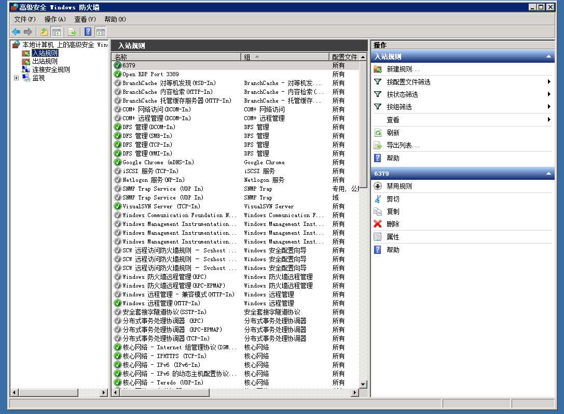Collapse the 入站规则 actions section
Screen dimensions: 564x414
pyautogui.click(x=548, y=56)
